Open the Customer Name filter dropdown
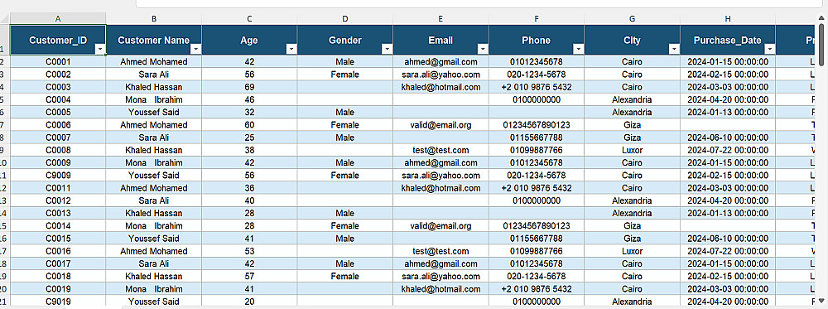The height and width of the screenshot is (309, 828). coord(196,49)
